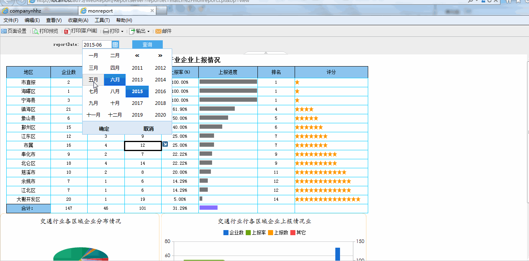Click the pie chart under 交通行业各区域企业分布情况

click(x=81, y=254)
